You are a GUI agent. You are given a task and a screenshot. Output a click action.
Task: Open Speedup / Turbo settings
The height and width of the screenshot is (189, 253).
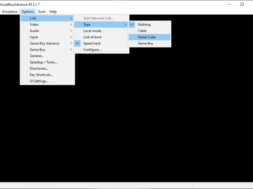click(47, 62)
